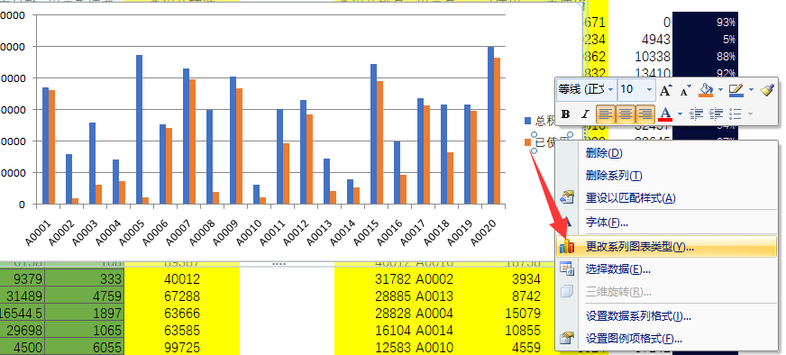The image size is (786, 355).
Task: Apply the orange shape fill bucket
Action: (x=706, y=90)
